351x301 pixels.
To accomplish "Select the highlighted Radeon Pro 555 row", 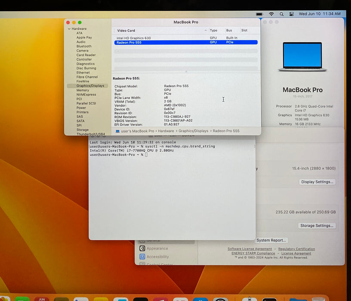I will (x=186, y=42).
